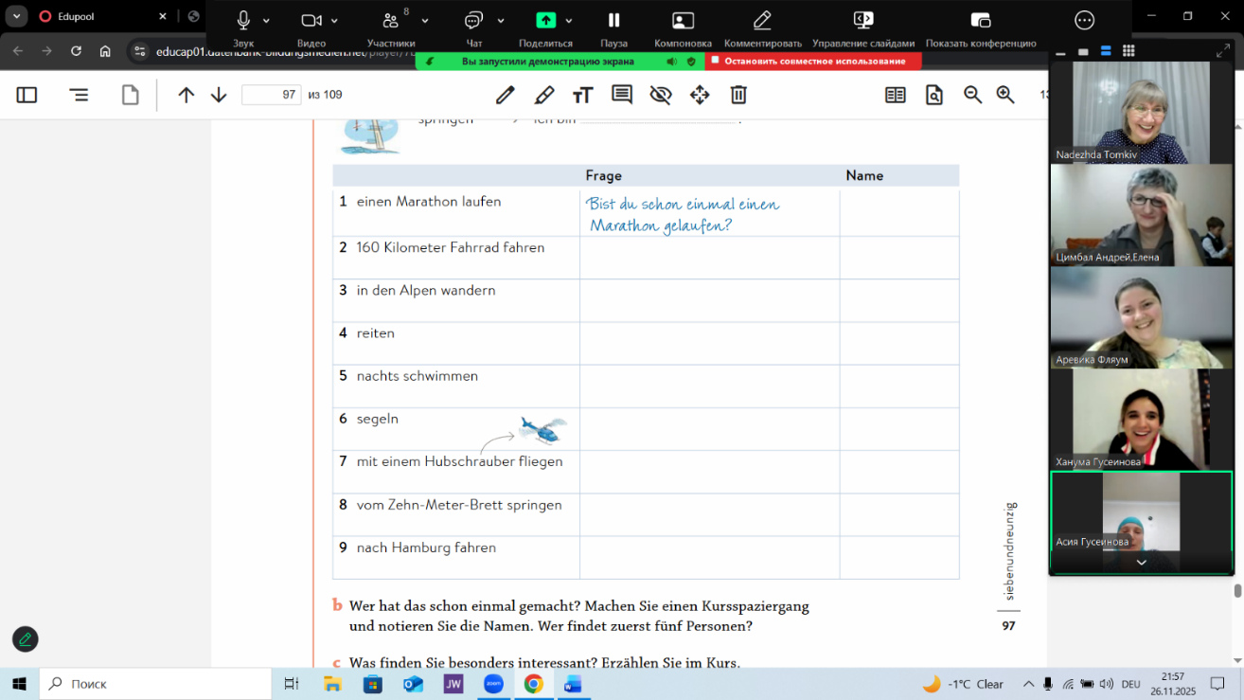The image size is (1244, 700).
Task: Select the pencil drawing tool
Action: pyautogui.click(x=506, y=95)
